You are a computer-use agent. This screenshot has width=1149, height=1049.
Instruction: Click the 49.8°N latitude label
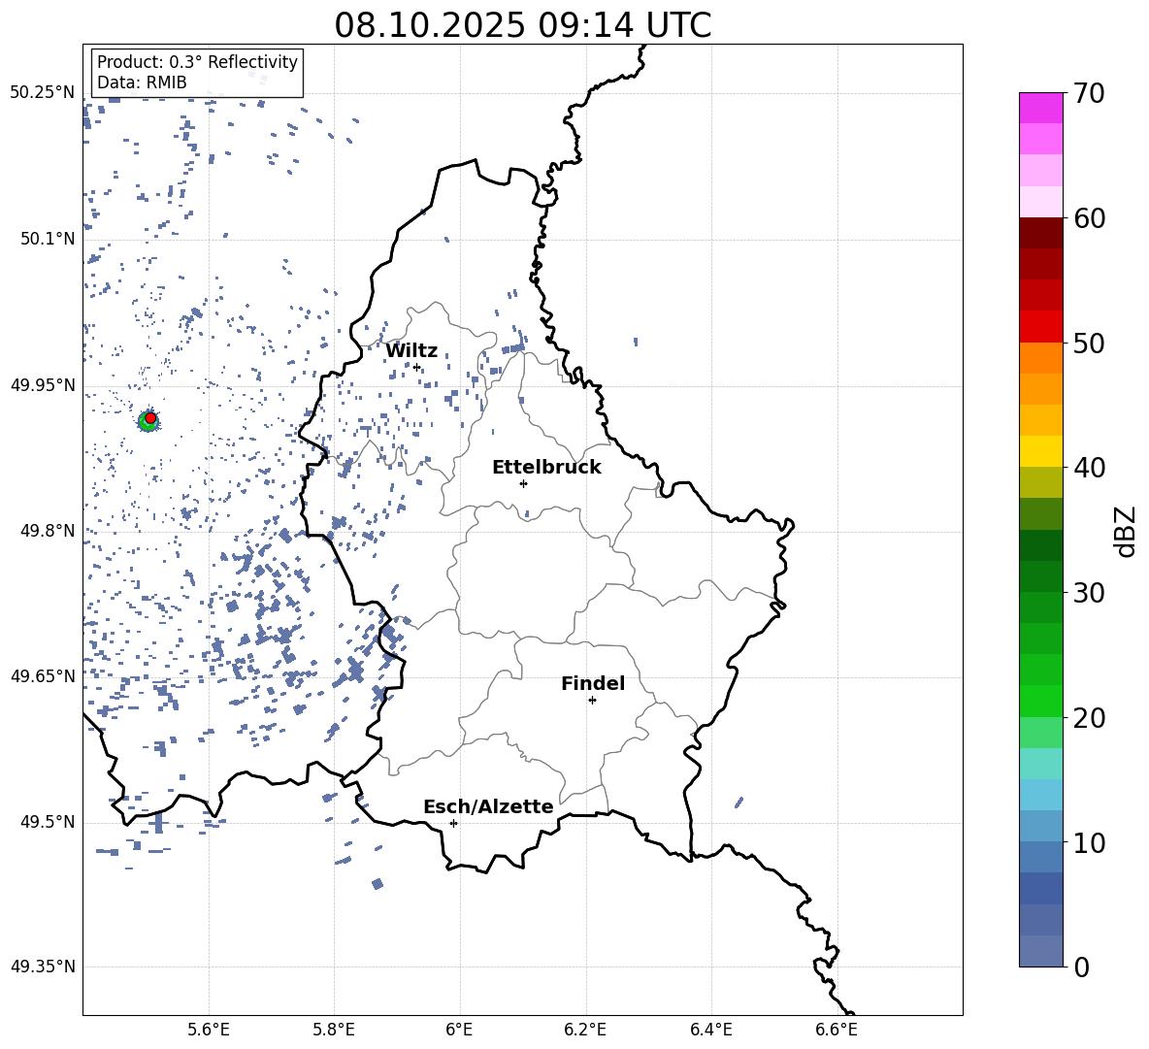(x=48, y=531)
